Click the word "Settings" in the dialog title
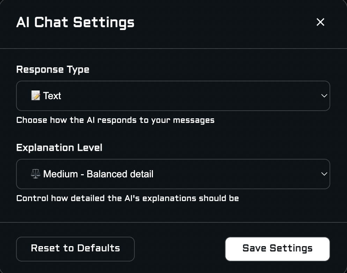Viewport: 347px width, 273px height. [x=104, y=22]
